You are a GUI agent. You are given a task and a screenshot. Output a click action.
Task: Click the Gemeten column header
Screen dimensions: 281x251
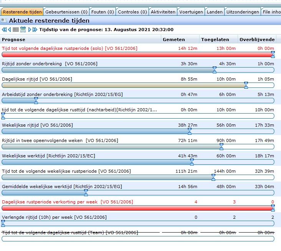(x=174, y=40)
